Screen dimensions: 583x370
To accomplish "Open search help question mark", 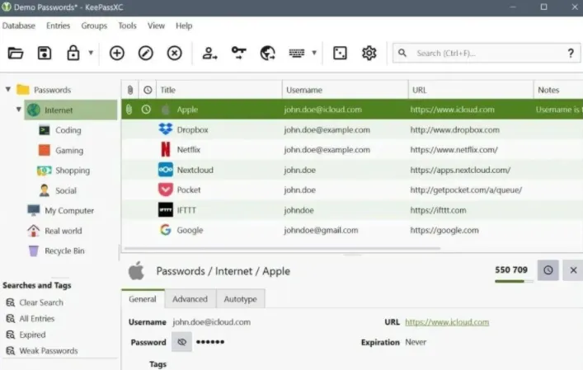I will click(571, 53).
